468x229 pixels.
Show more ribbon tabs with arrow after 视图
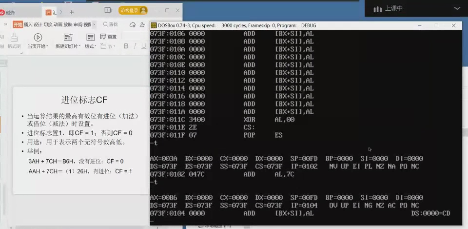(94, 24)
